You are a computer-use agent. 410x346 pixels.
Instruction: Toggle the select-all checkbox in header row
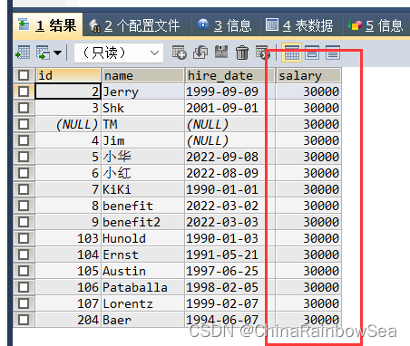coord(24,75)
